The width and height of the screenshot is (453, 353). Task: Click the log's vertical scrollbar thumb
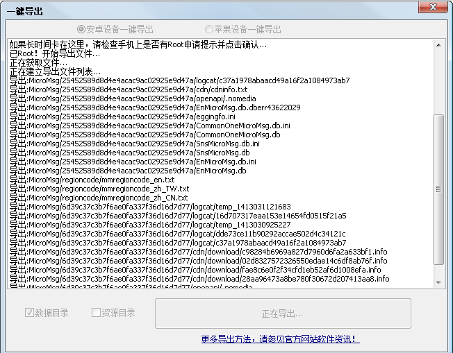438,187
